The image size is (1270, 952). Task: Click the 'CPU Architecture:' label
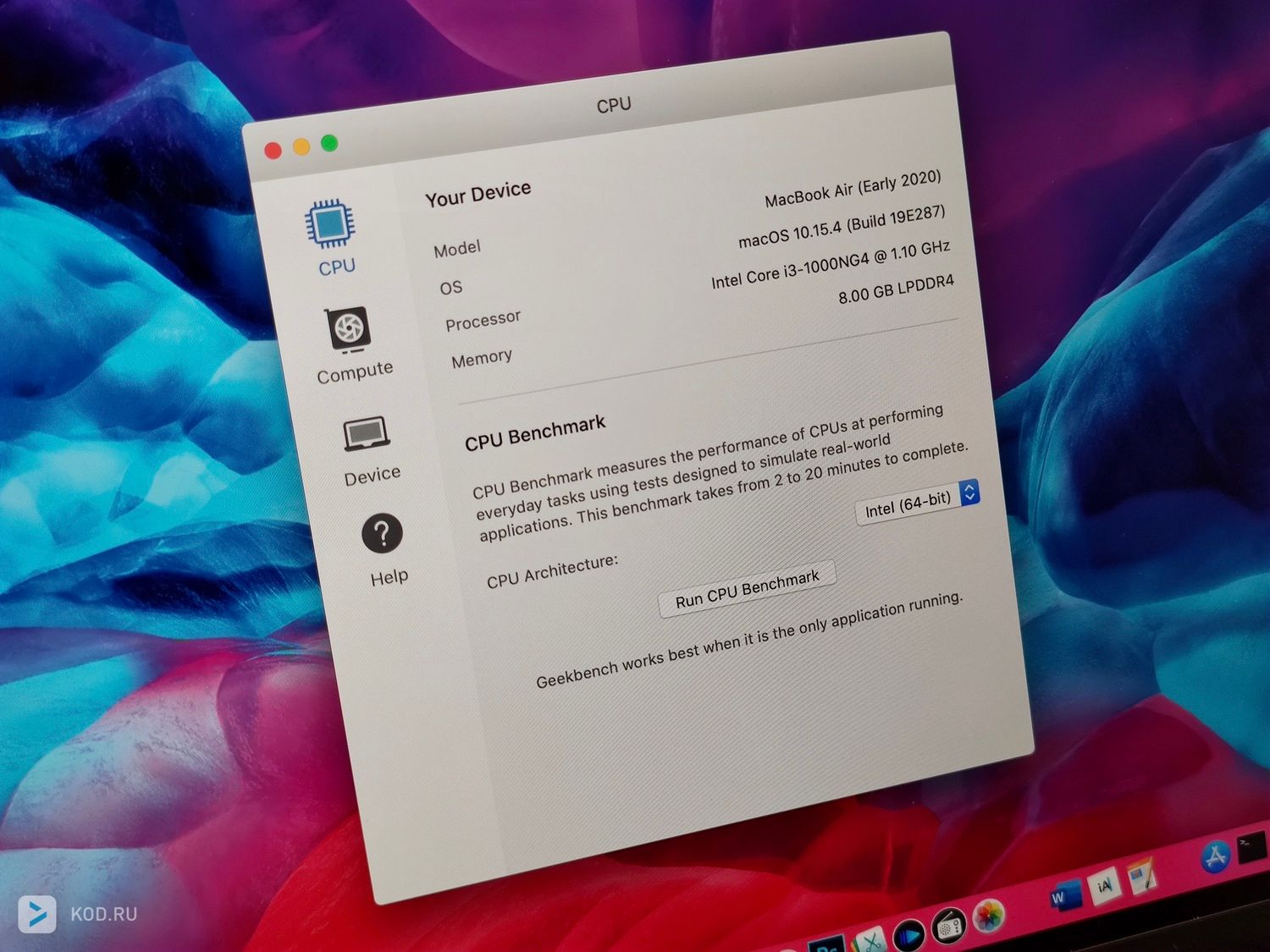pyautogui.click(x=553, y=571)
